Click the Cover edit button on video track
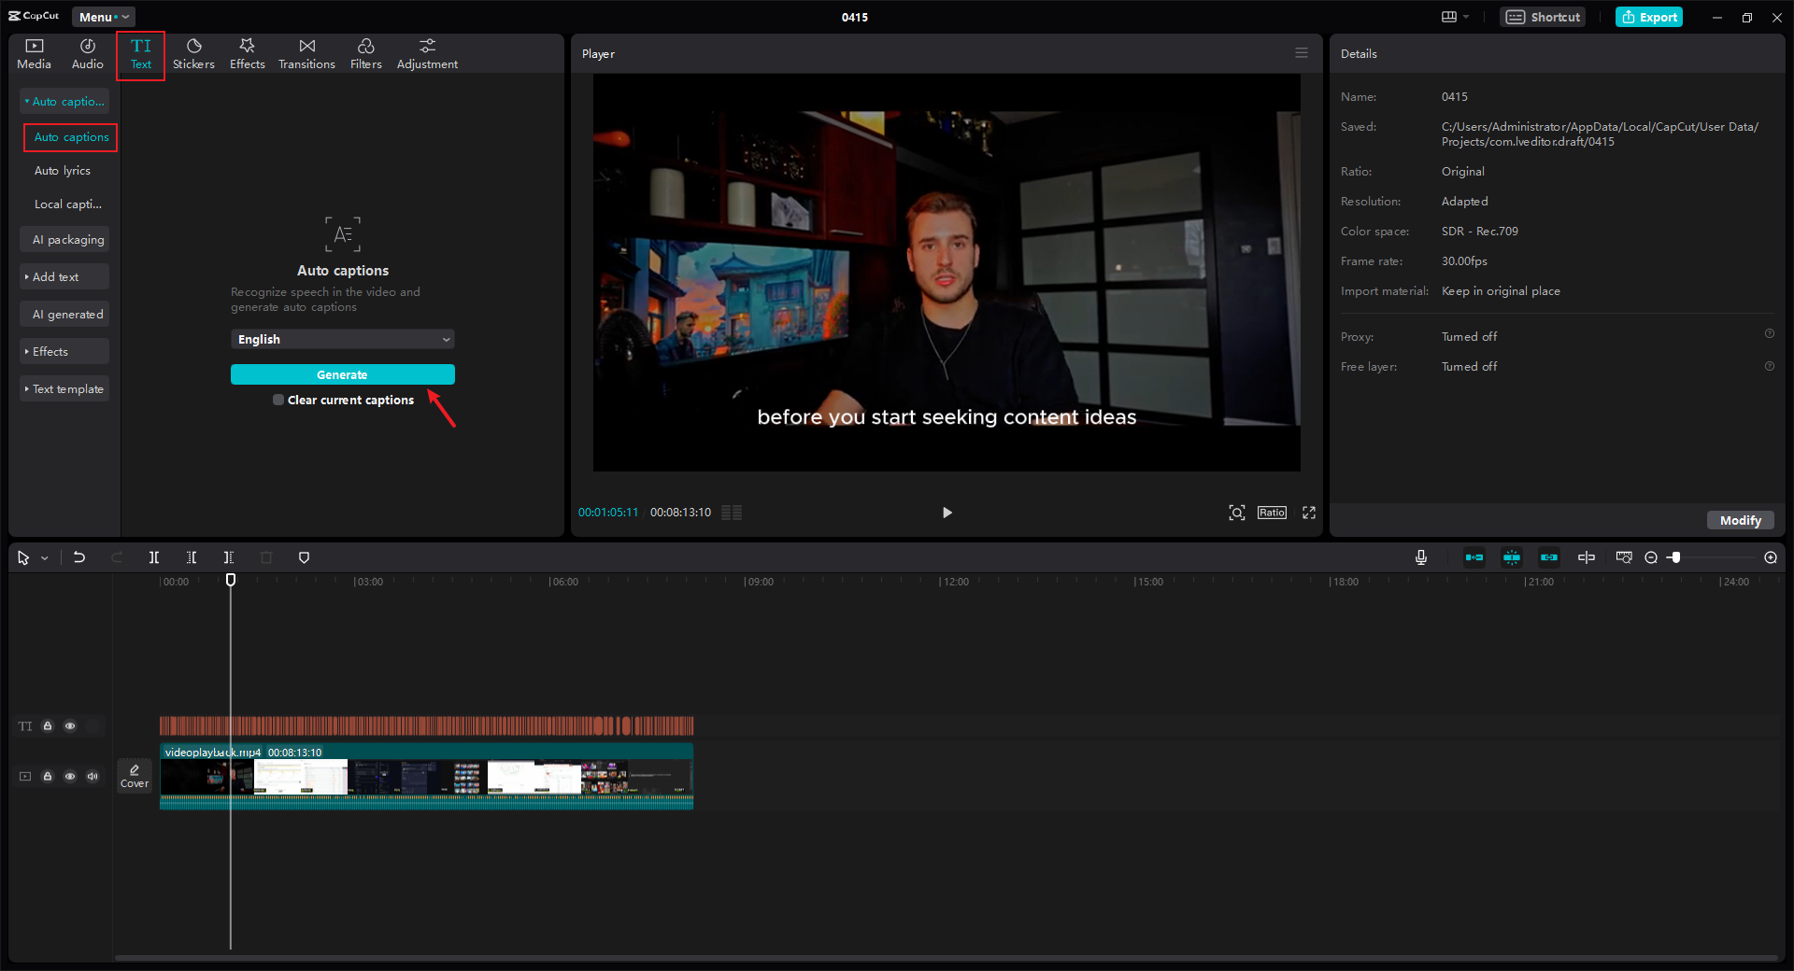The width and height of the screenshot is (1794, 971). pos(135,776)
